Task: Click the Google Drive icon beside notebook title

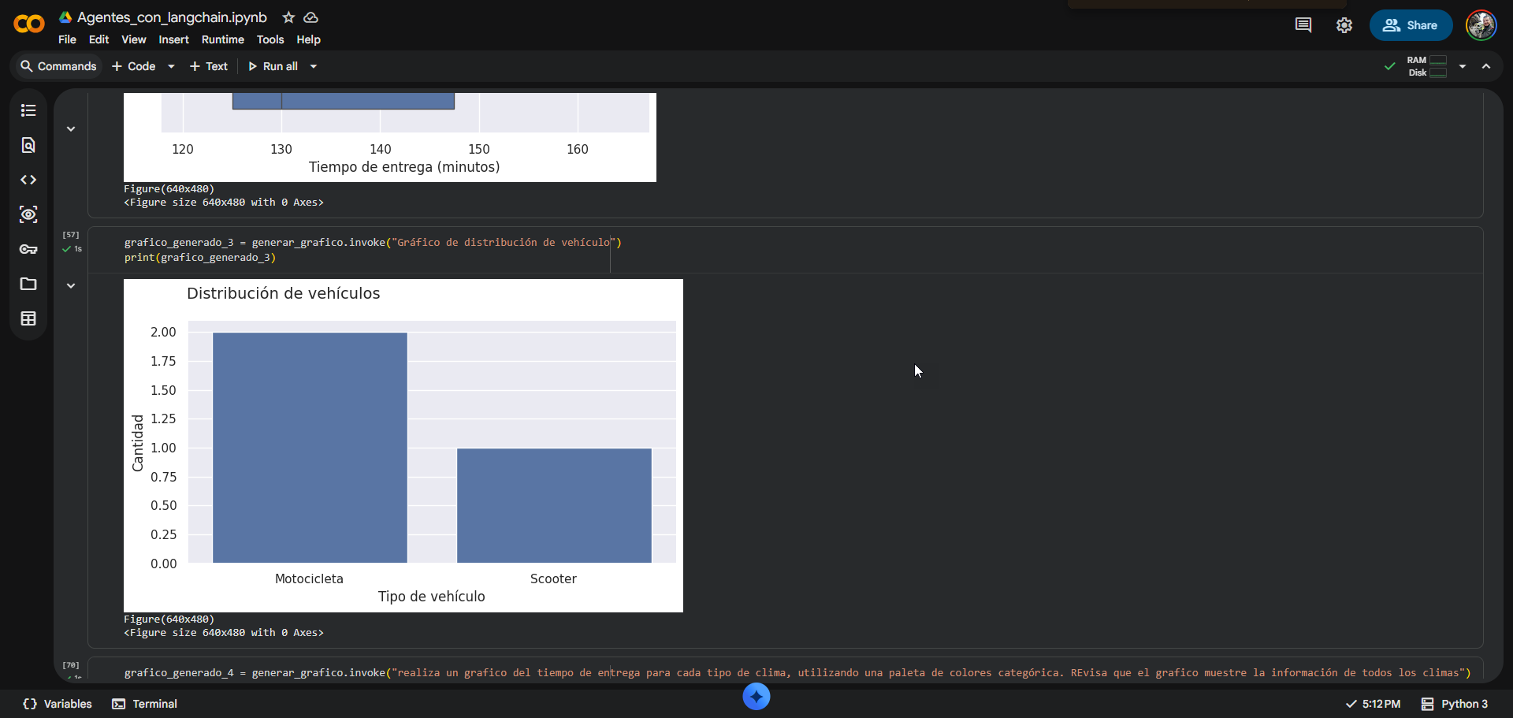Action: click(x=65, y=17)
